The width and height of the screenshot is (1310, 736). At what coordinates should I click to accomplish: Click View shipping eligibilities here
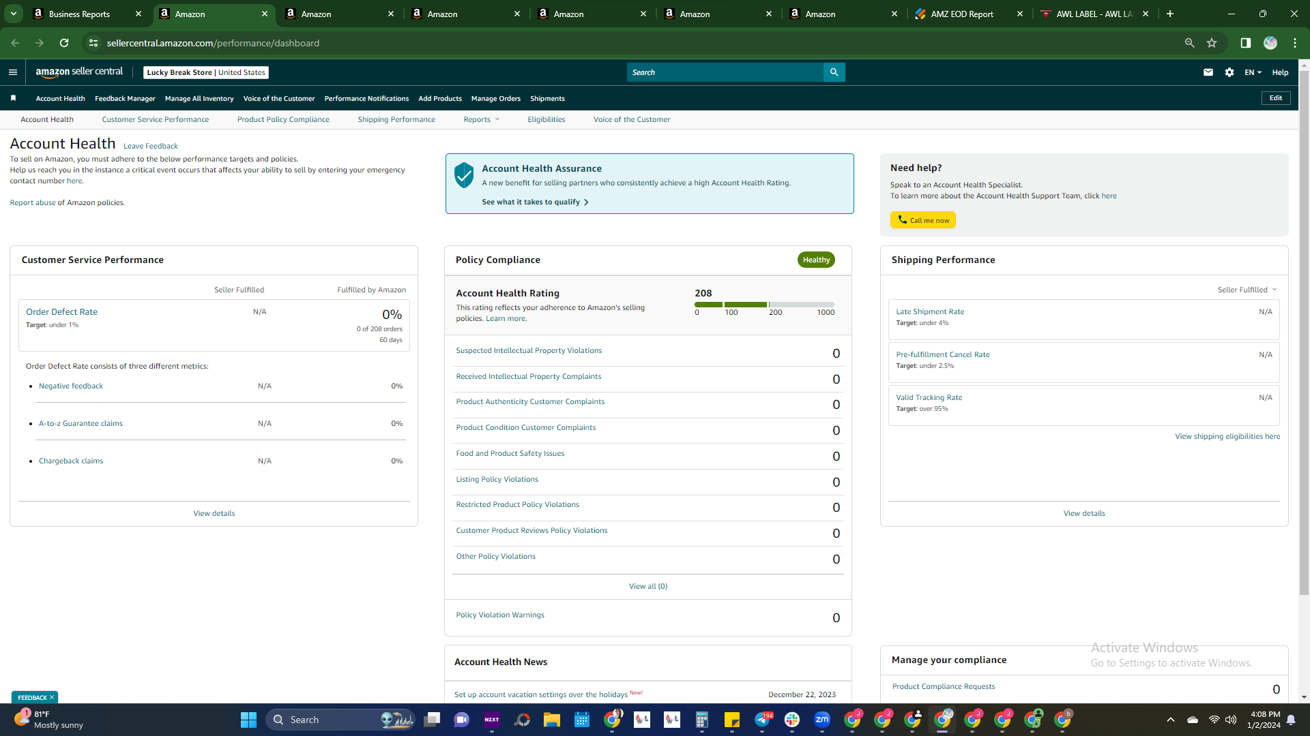[x=1227, y=436]
